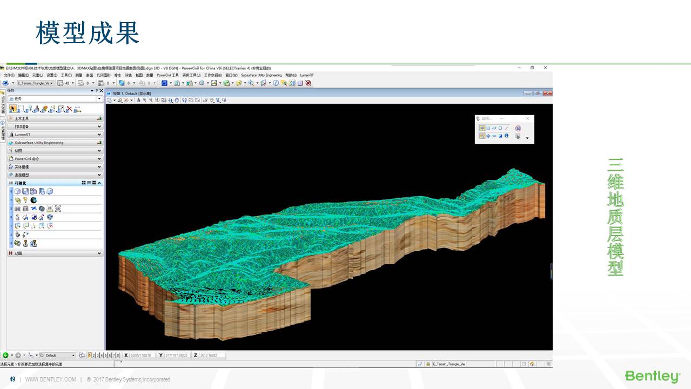Expand the 绘图 task group
The height and width of the screenshot is (389, 691).
point(55,151)
